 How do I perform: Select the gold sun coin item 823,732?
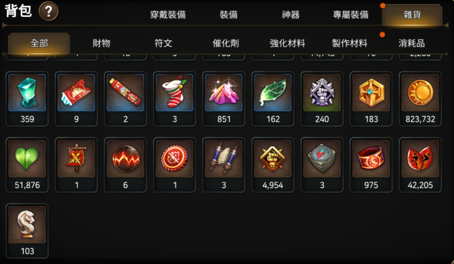point(420,99)
